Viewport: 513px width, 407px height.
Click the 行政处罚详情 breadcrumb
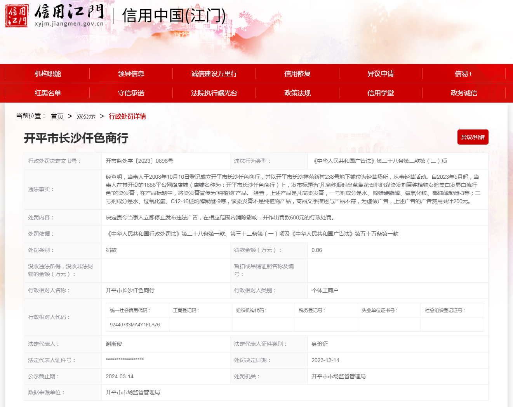coord(127,116)
